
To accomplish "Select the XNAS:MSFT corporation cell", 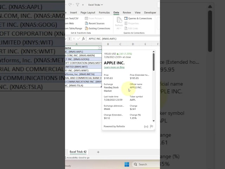I will click(83, 63).
